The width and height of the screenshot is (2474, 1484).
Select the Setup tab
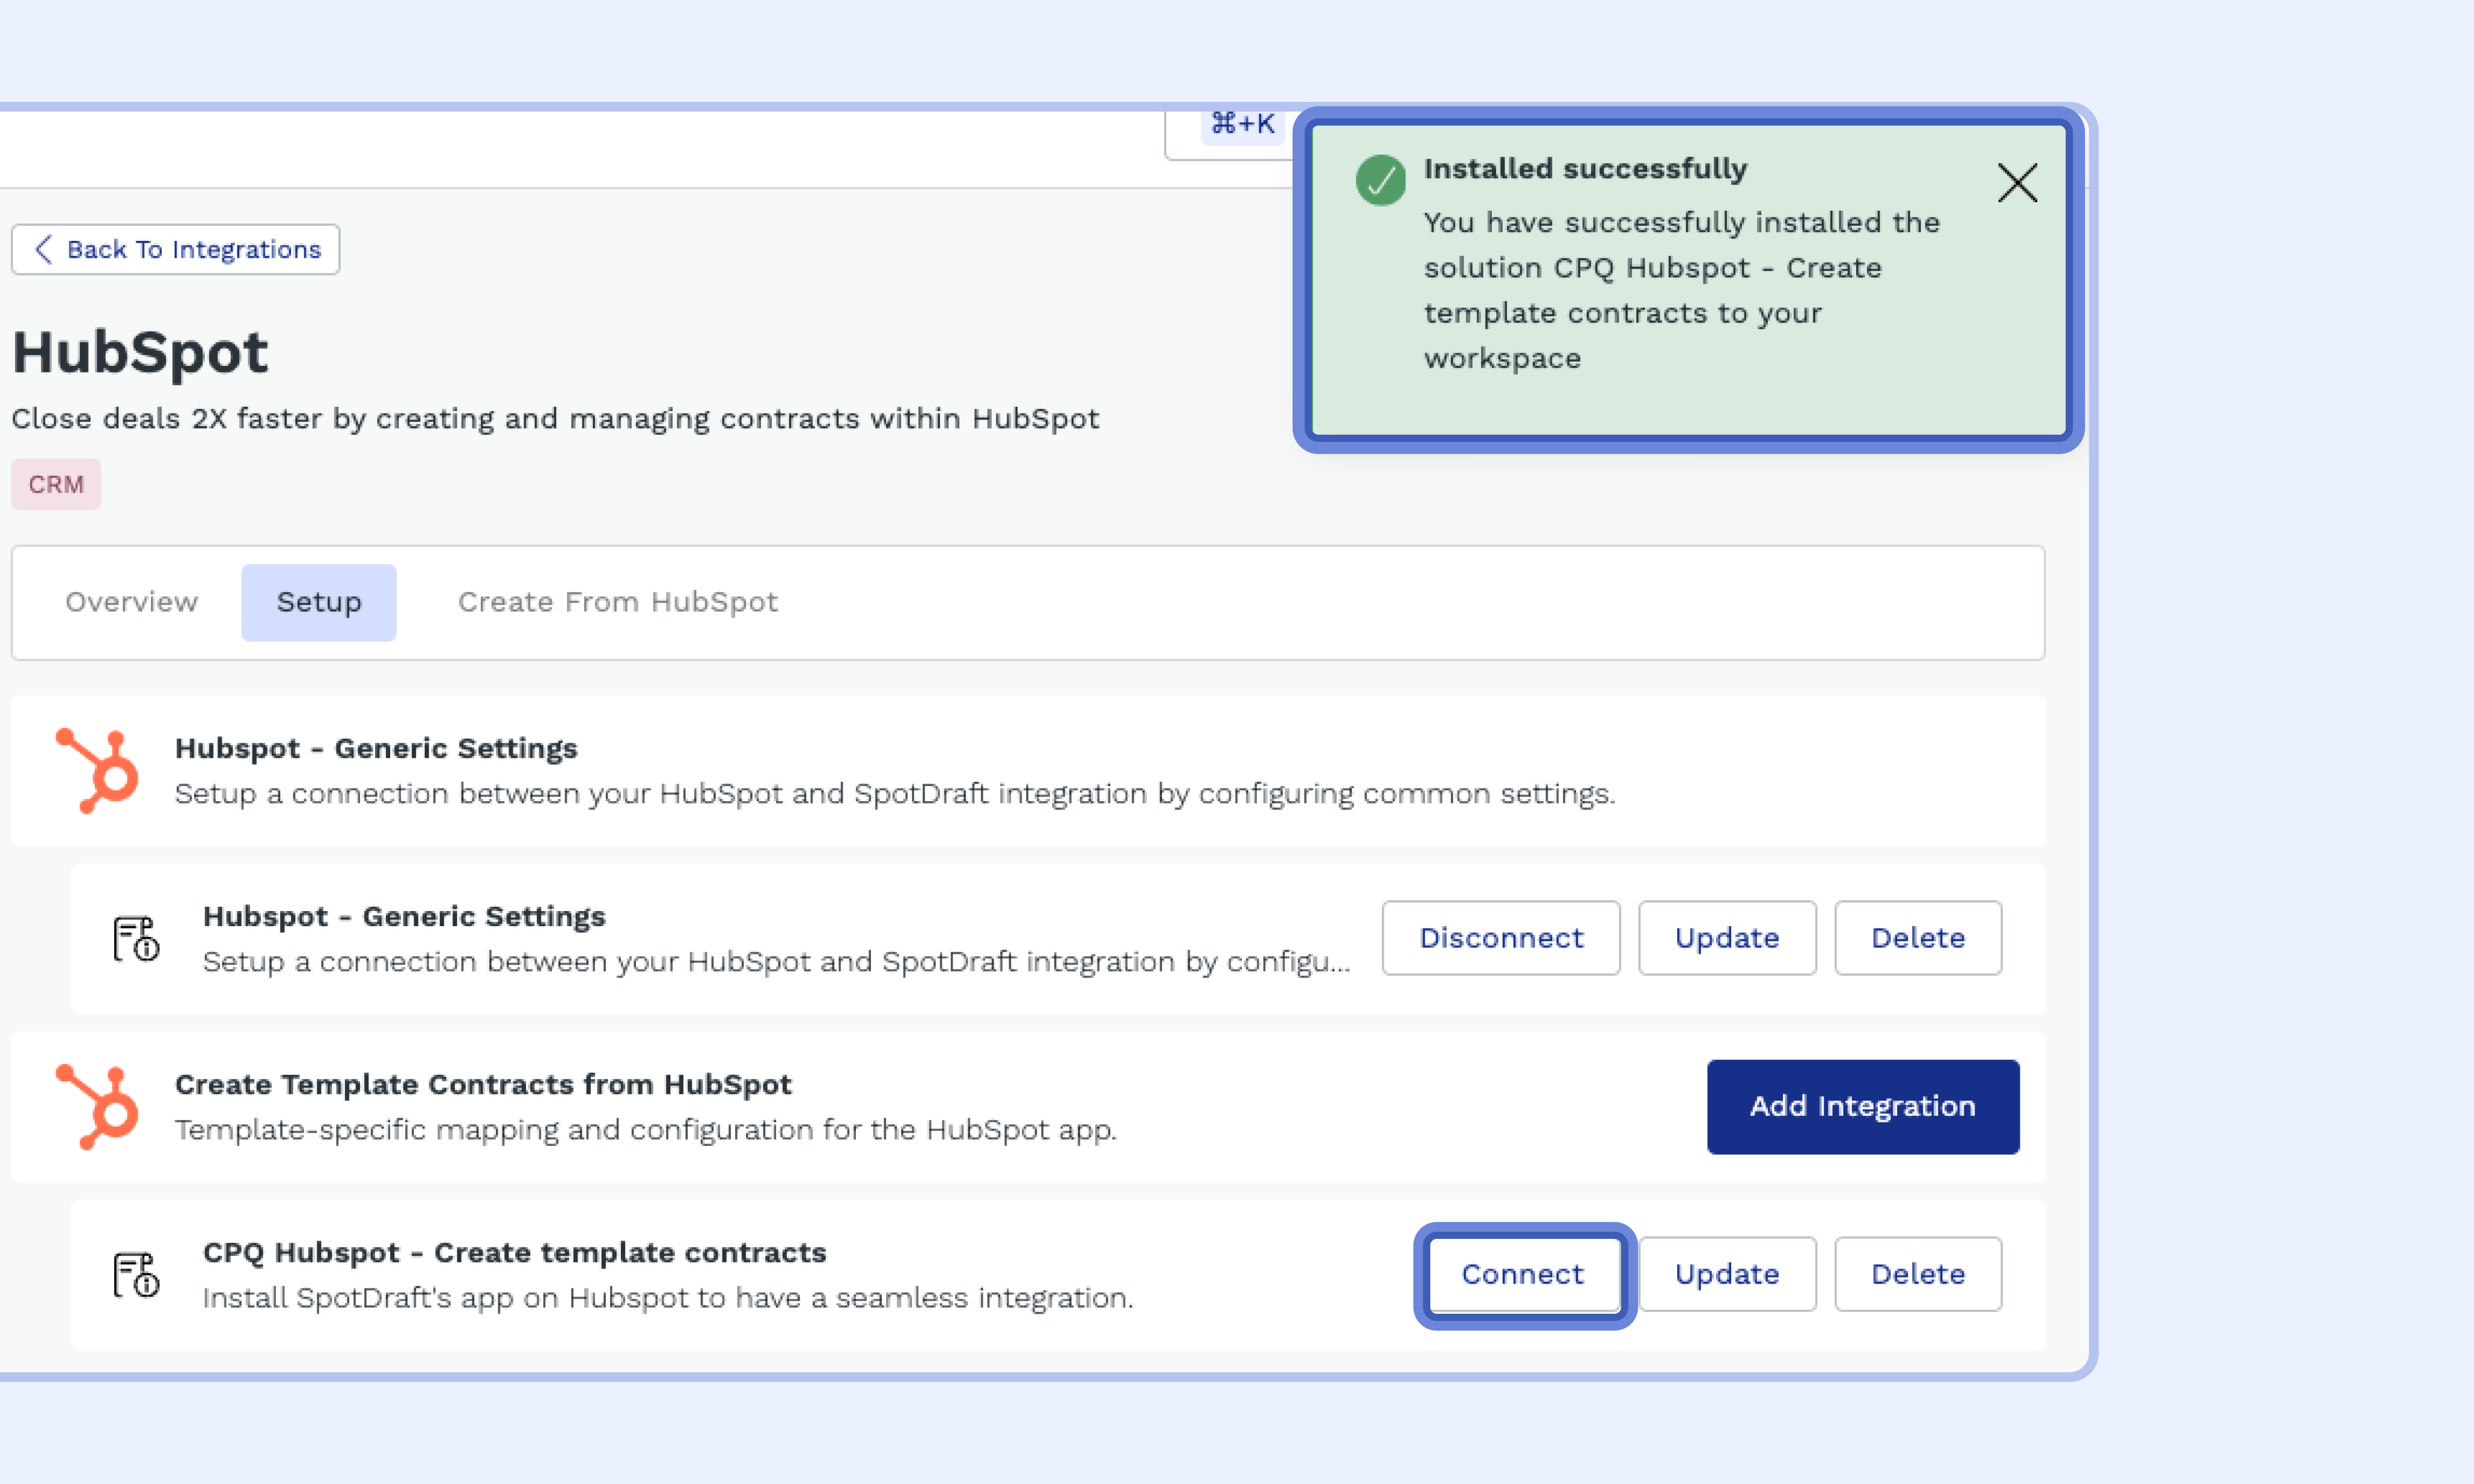tap(318, 602)
